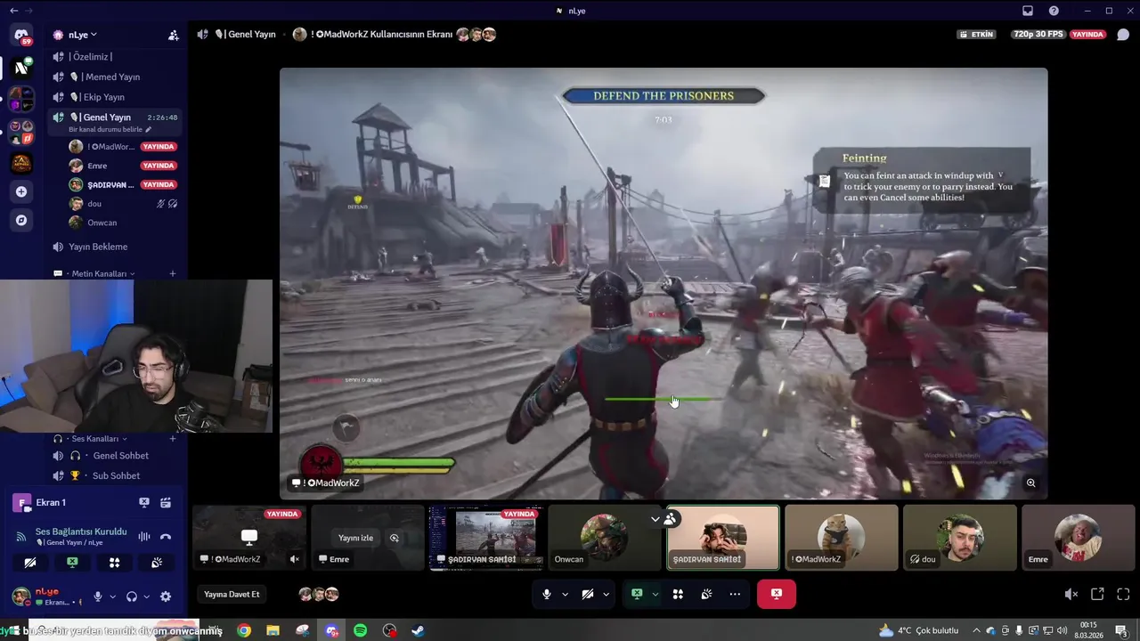Join Özelimiz voice channel
The image size is (1140, 641).
(x=117, y=57)
